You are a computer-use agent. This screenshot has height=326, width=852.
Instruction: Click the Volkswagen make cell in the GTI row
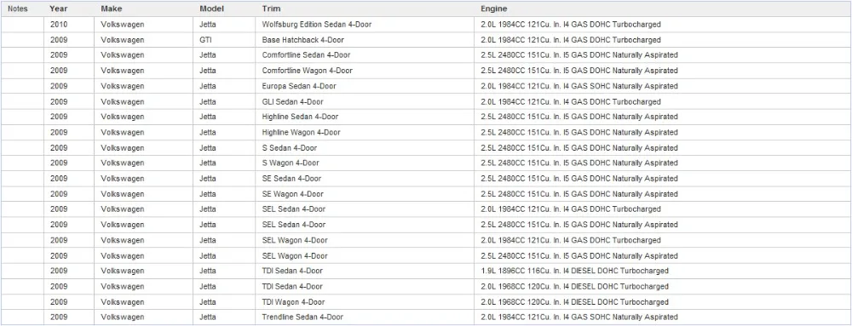(122, 40)
